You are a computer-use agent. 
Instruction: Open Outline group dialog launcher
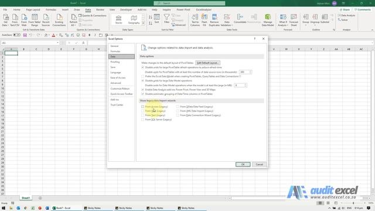click(x=334, y=30)
